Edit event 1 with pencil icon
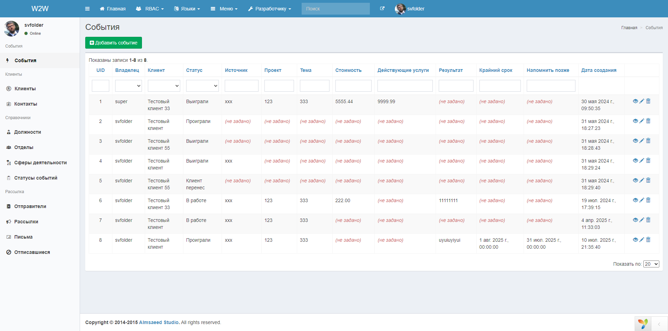This screenshot has width=668, height=331. click(642, 101)
